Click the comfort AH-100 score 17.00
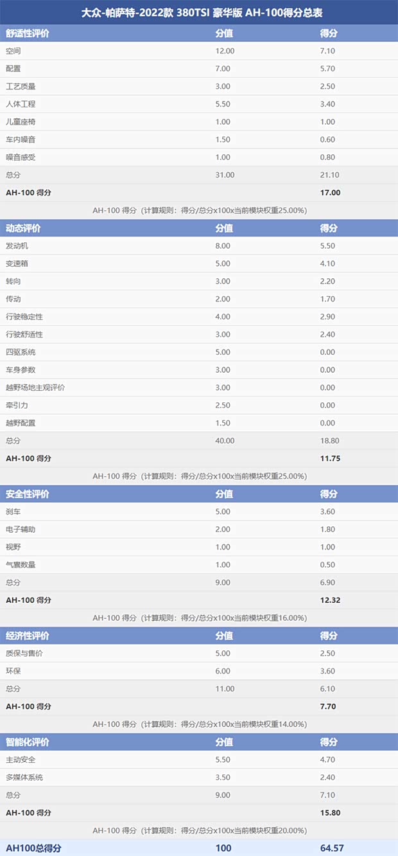The width and height of the screenshot is (398, 856). tap(330, 192)
